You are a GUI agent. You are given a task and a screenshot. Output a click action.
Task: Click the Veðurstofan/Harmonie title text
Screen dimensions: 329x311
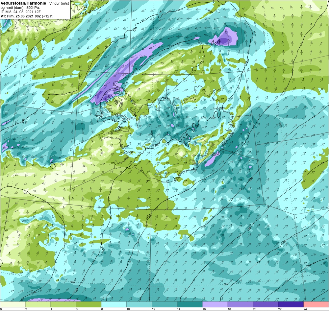click(x=23, y=3)
